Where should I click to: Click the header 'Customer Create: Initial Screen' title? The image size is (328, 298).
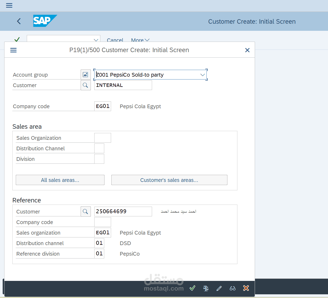pyautogui.click(x=252, y=22)
